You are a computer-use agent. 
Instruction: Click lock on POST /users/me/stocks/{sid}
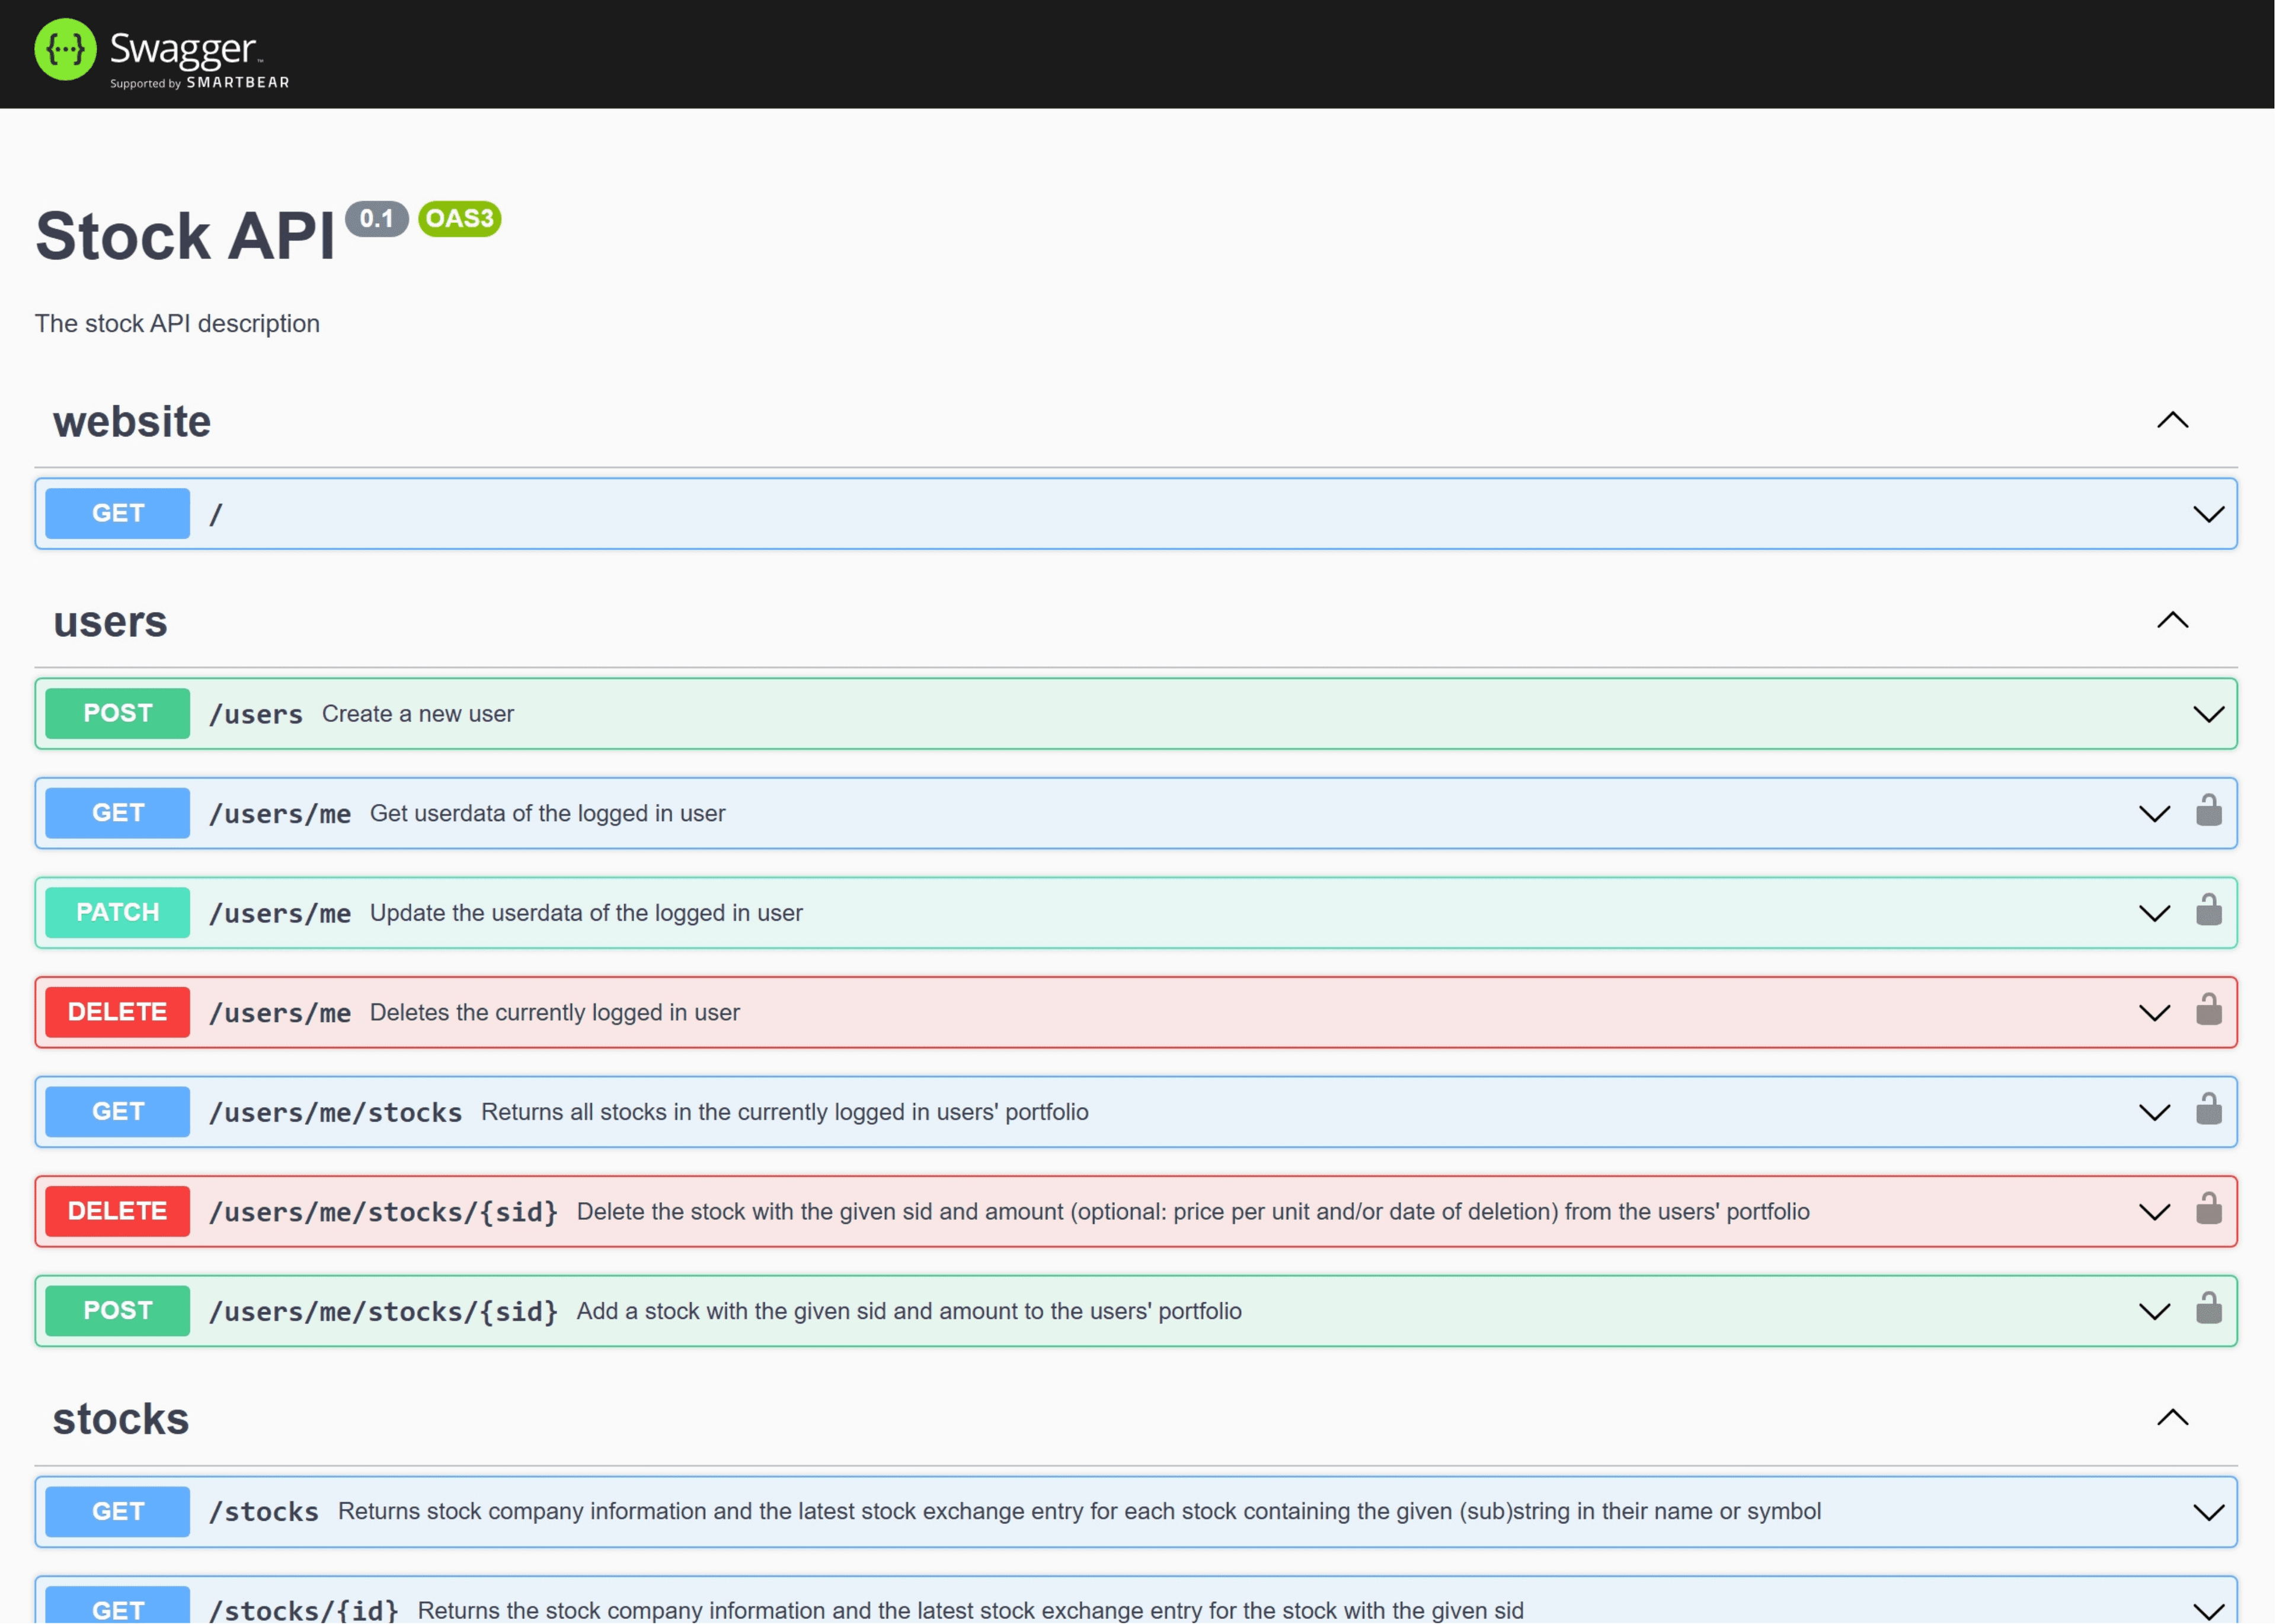(x=2208, y=1309)
